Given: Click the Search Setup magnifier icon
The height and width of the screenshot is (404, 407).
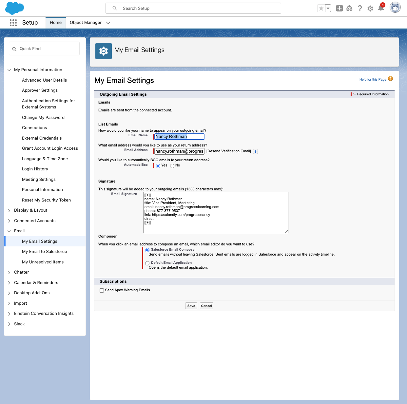Looking at the screenshot, I should point(115,8).
